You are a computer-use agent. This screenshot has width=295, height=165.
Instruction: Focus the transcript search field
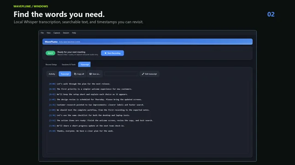121,74
